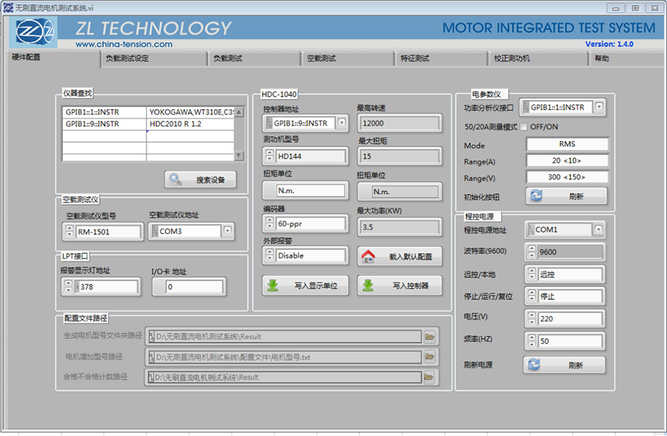Open the www.china-tension.com link
Viewport: 667px width, 436px height.
124,45
